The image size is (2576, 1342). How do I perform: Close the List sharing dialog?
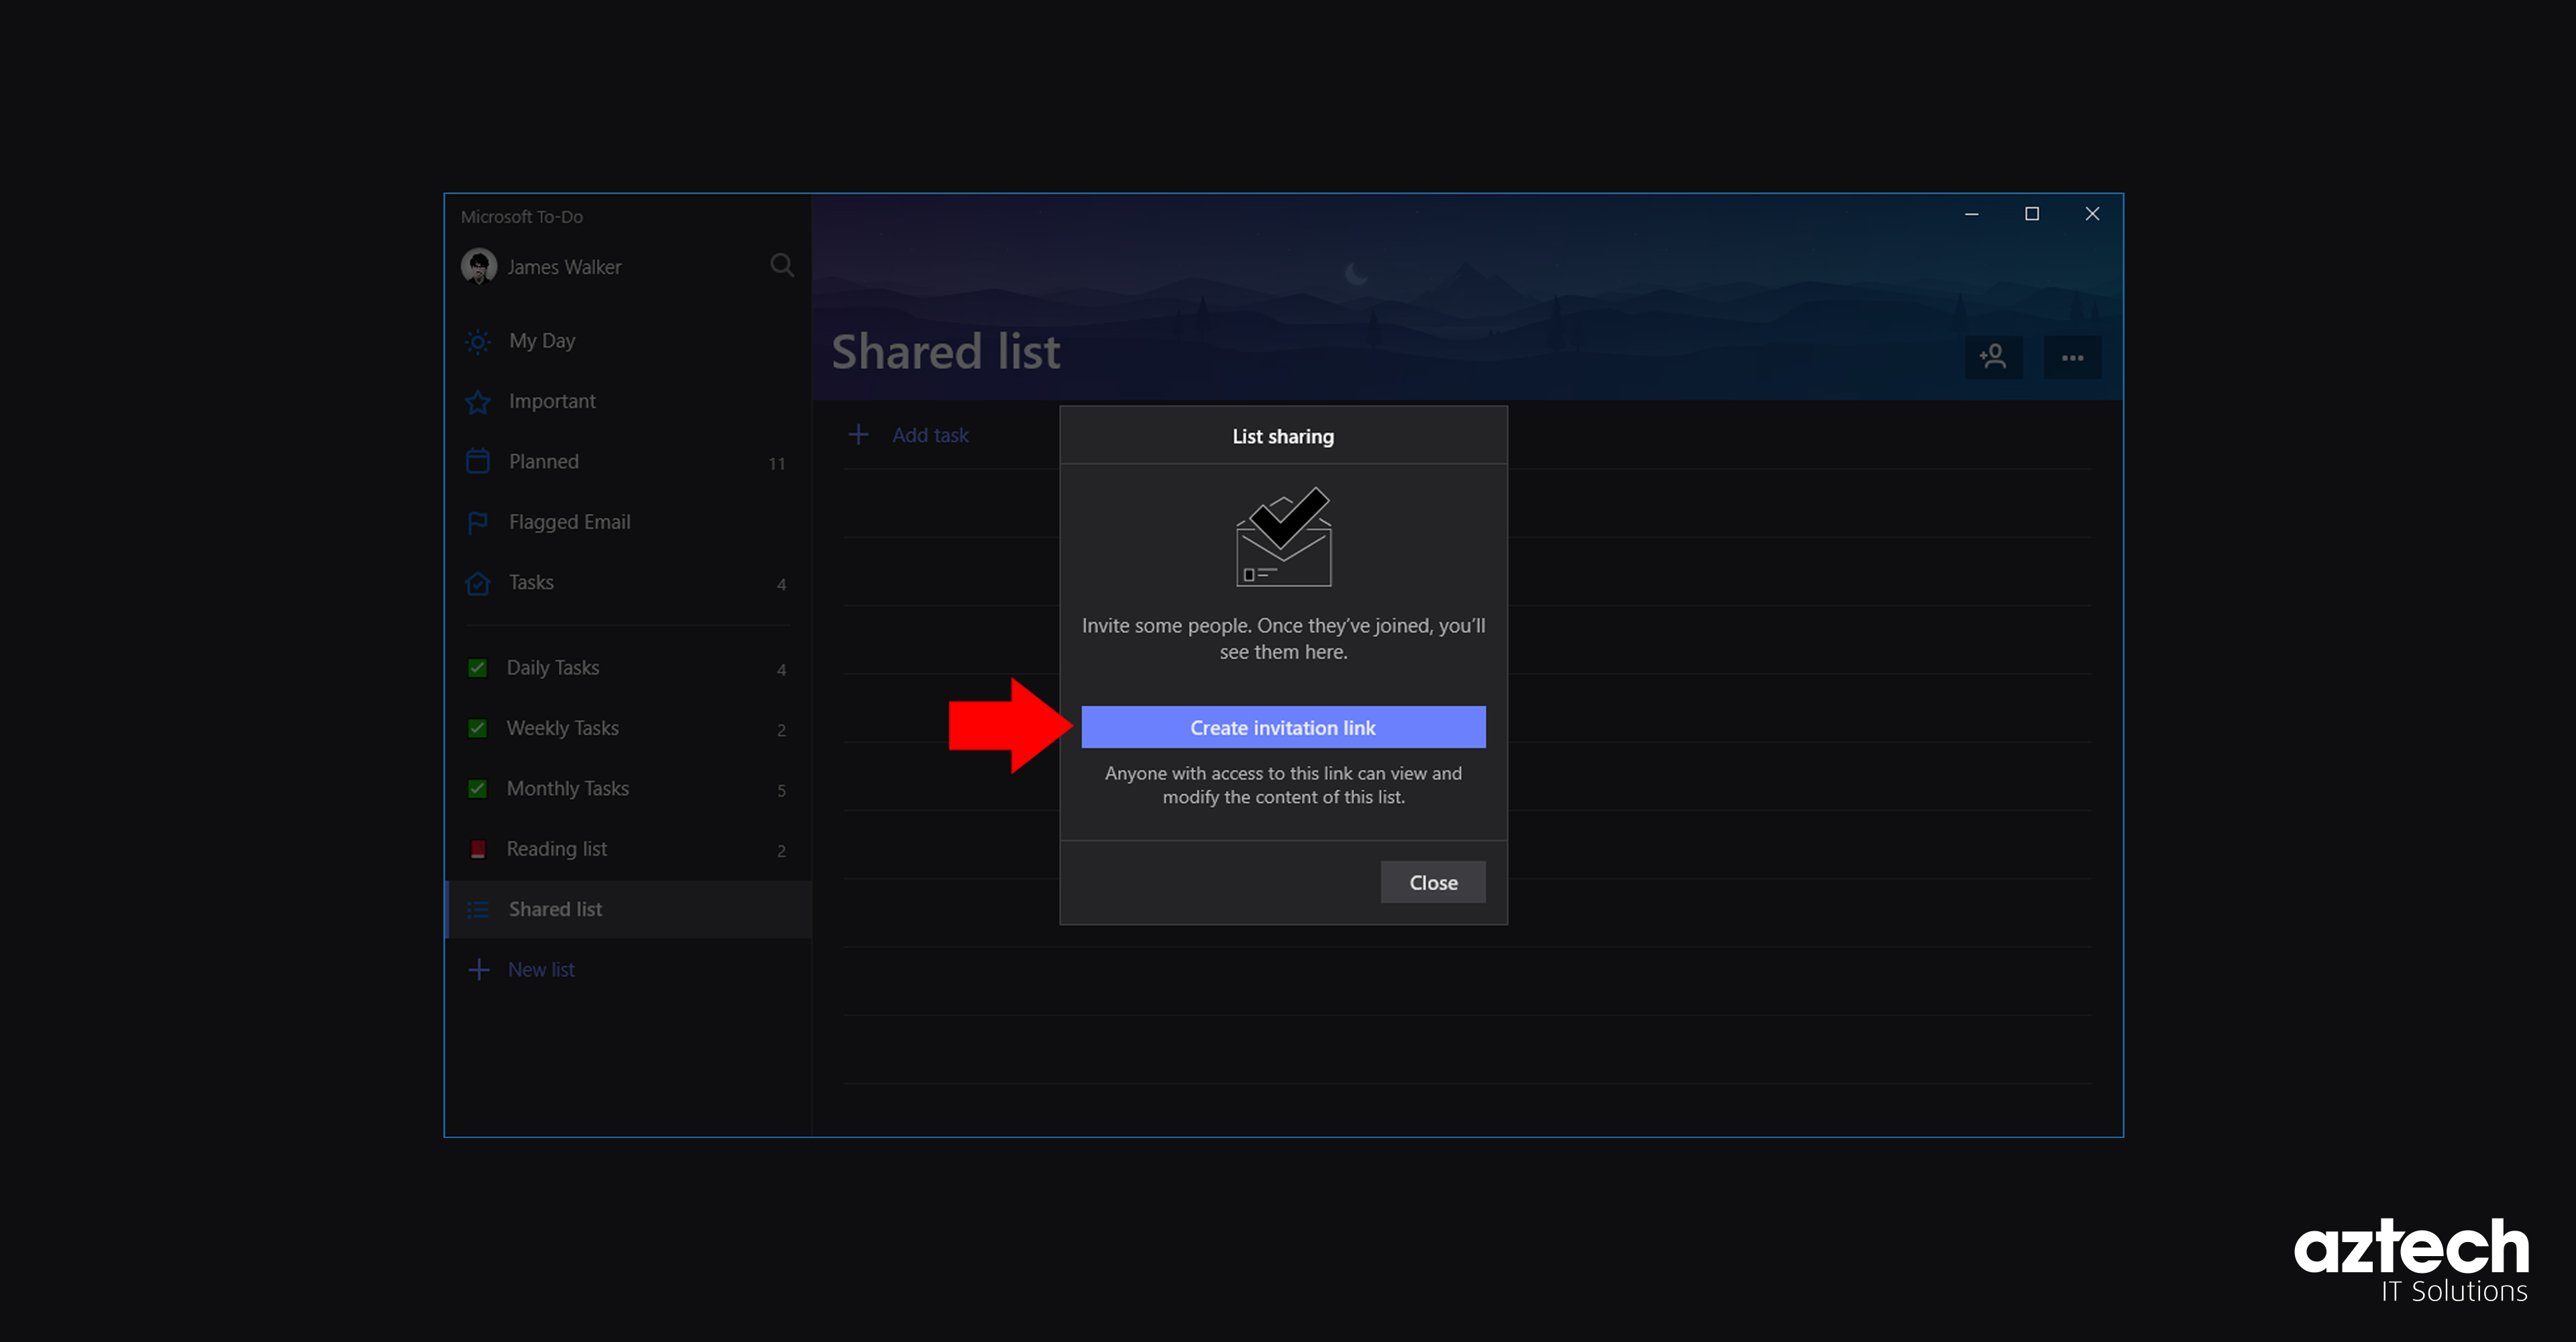point(1433,882)
